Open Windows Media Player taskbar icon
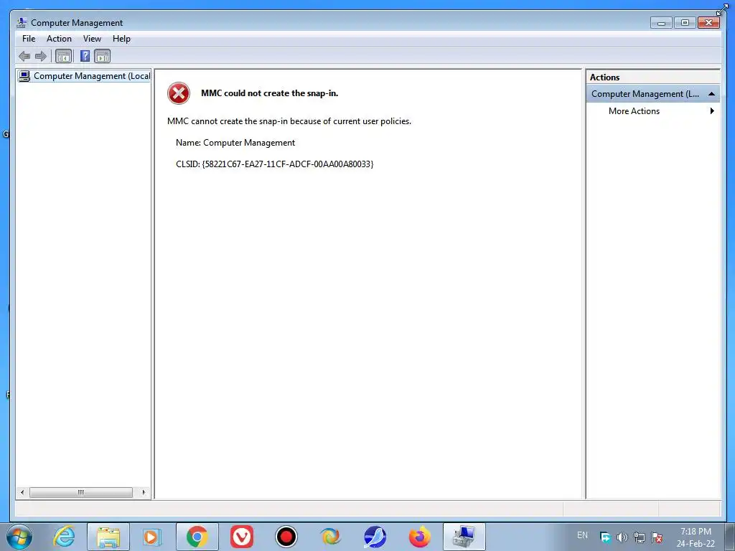 [x=152, y=537]
